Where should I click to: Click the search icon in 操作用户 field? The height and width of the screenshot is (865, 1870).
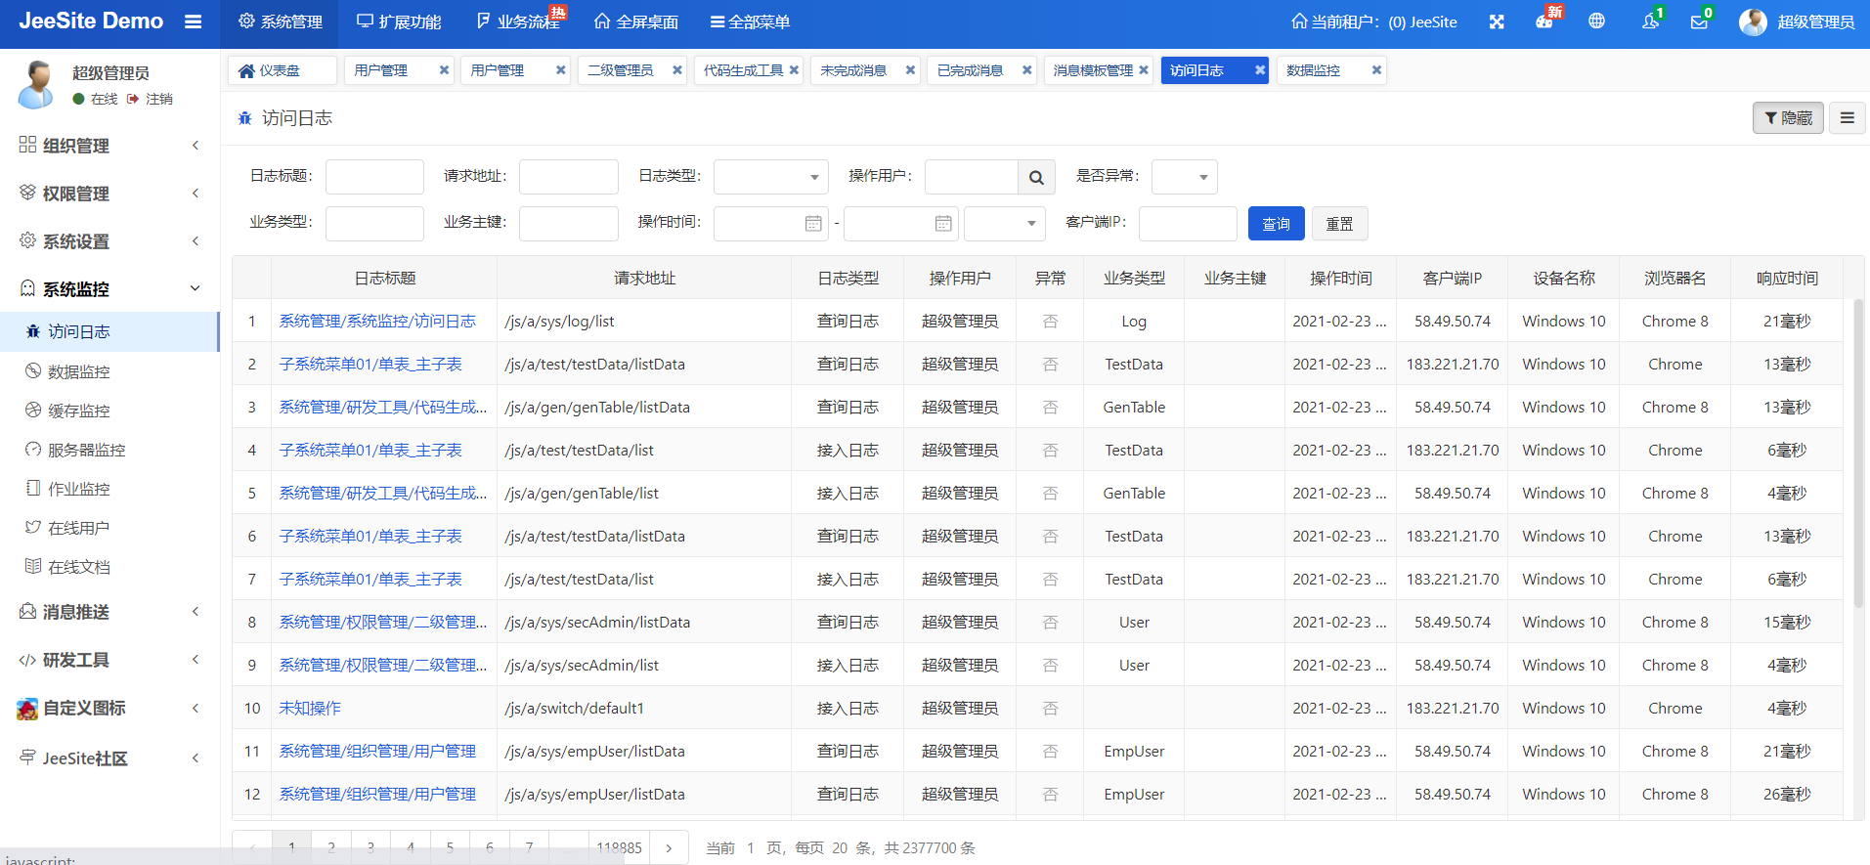(x=1036, y=177)
